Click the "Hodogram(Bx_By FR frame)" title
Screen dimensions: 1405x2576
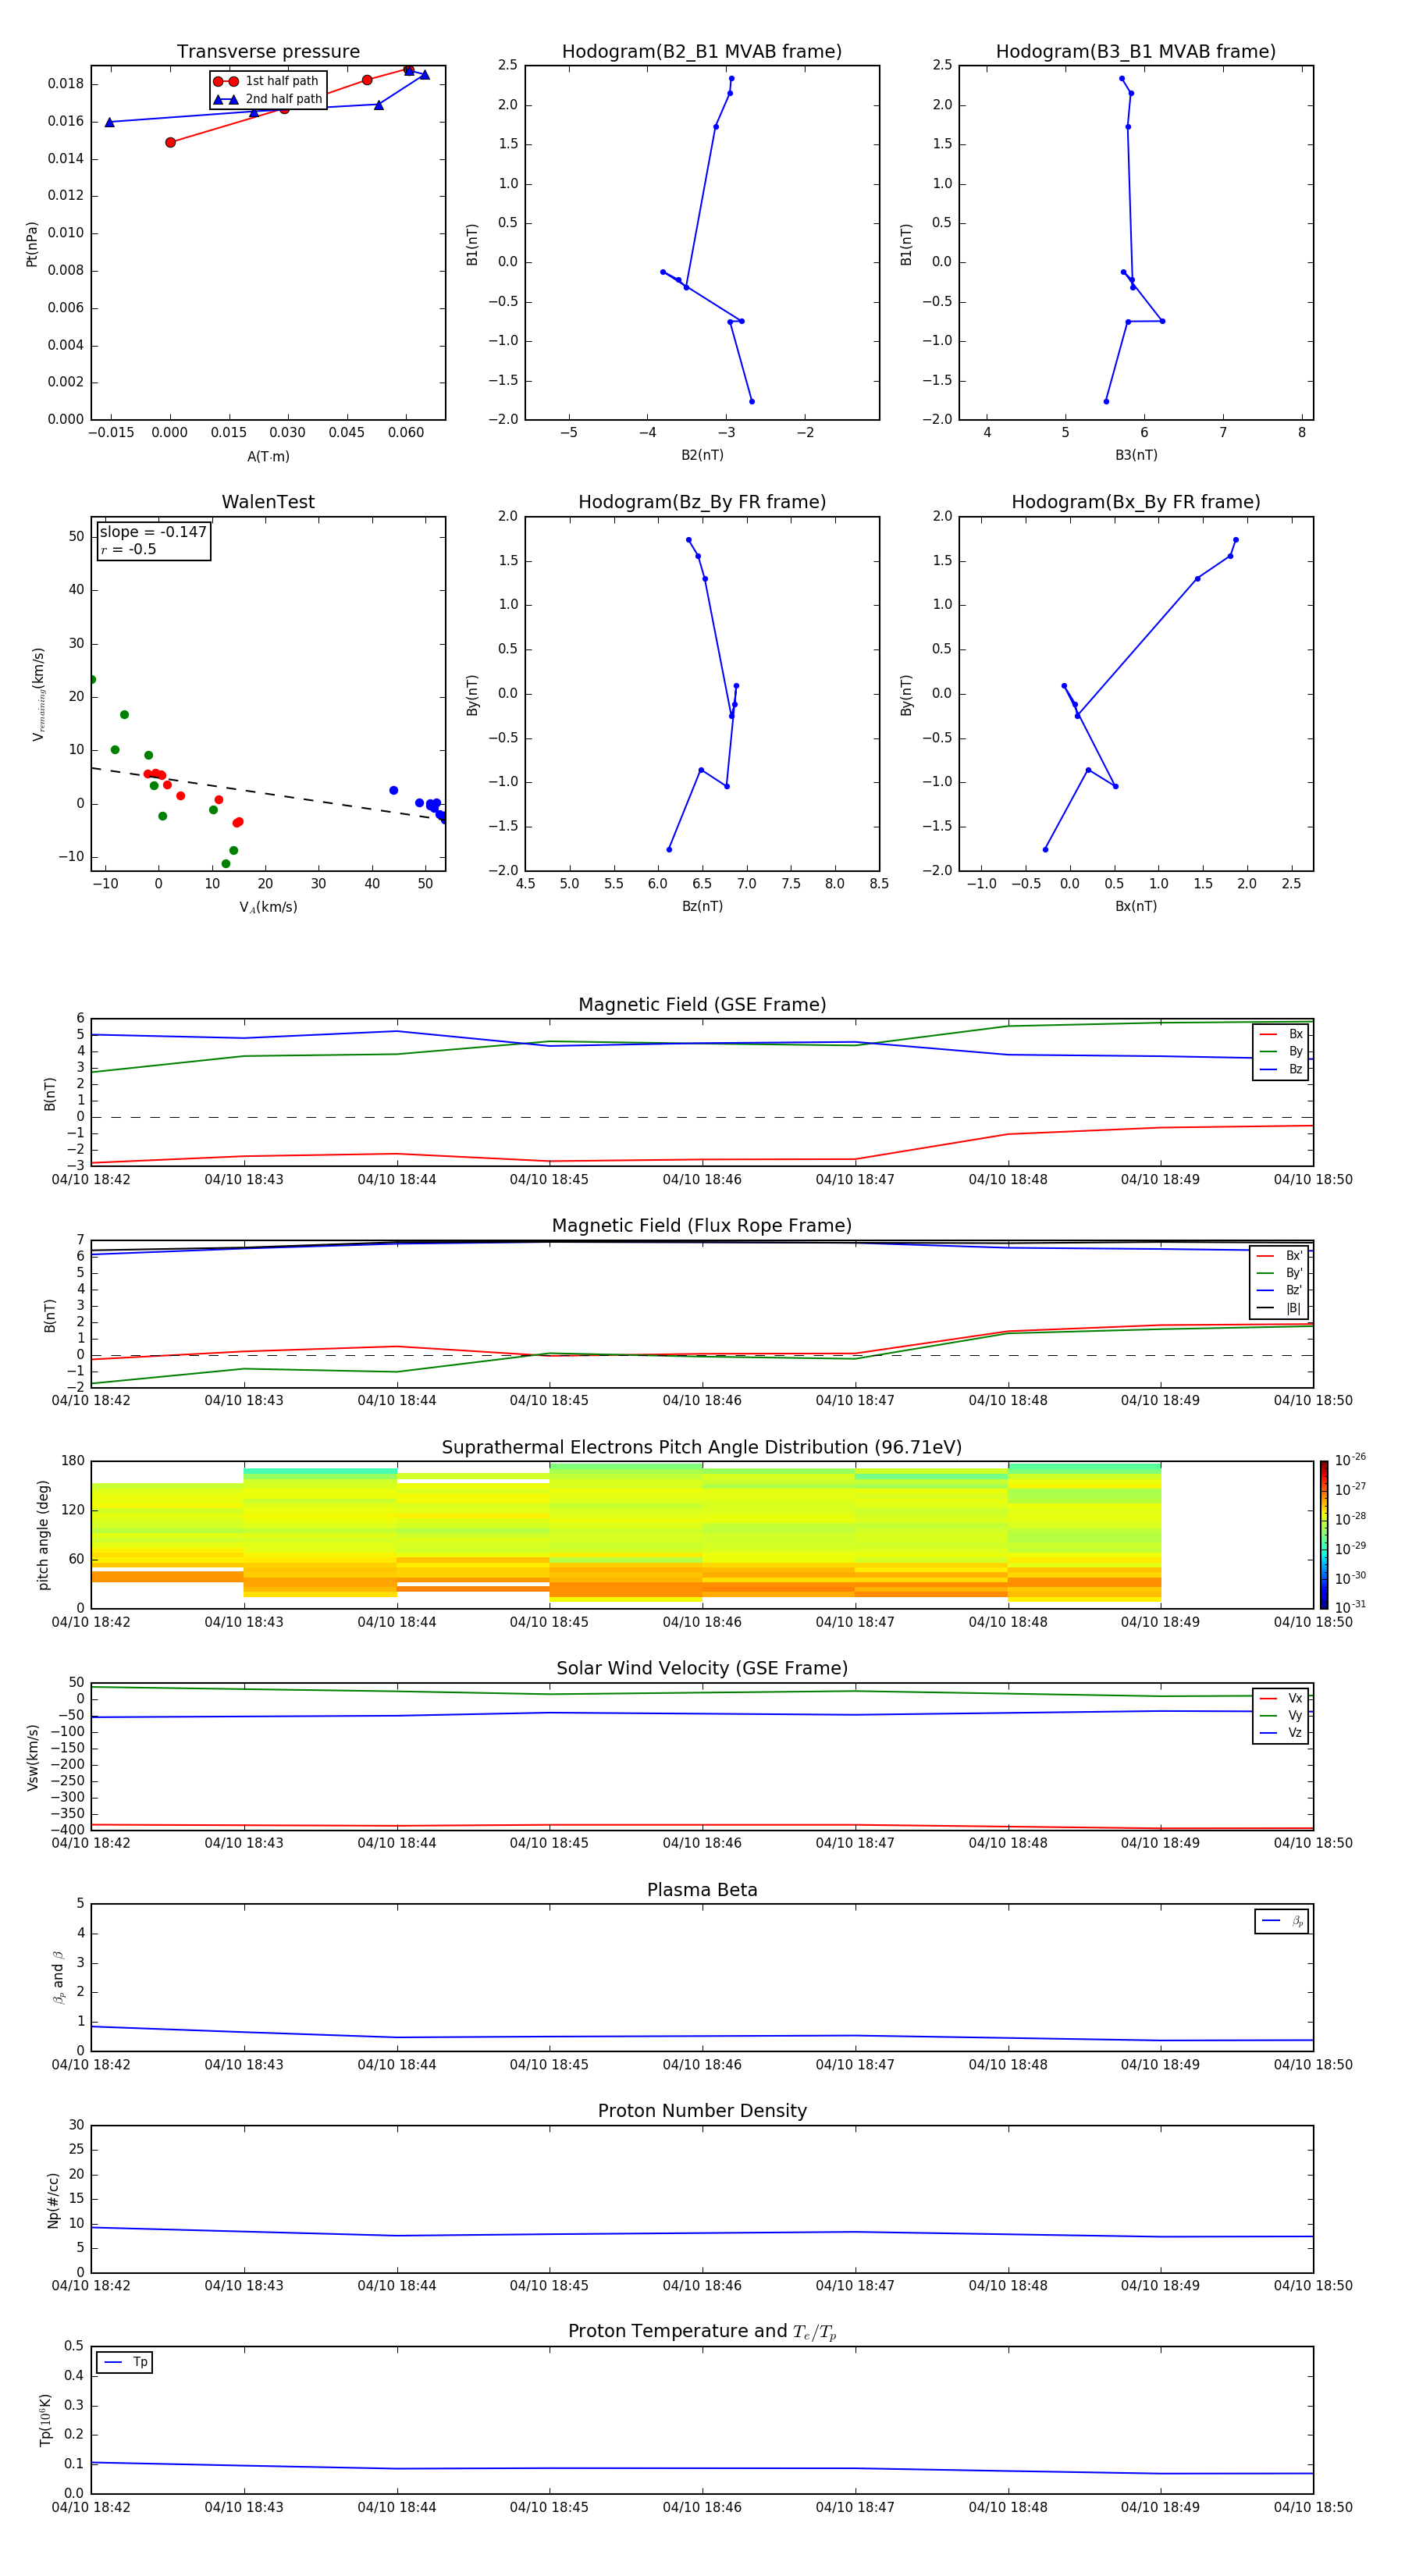(x=1136, y=502)
